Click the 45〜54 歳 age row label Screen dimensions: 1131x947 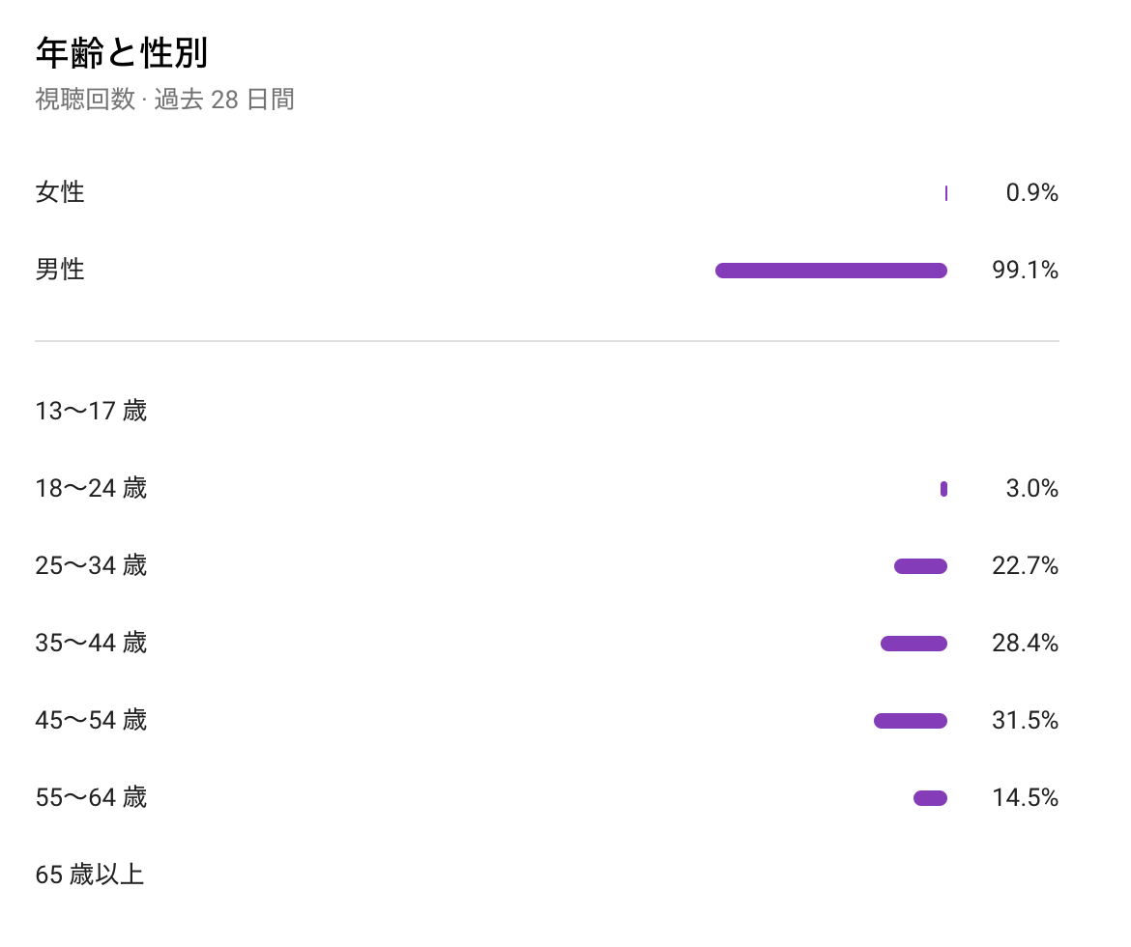[x=91, y=720]
